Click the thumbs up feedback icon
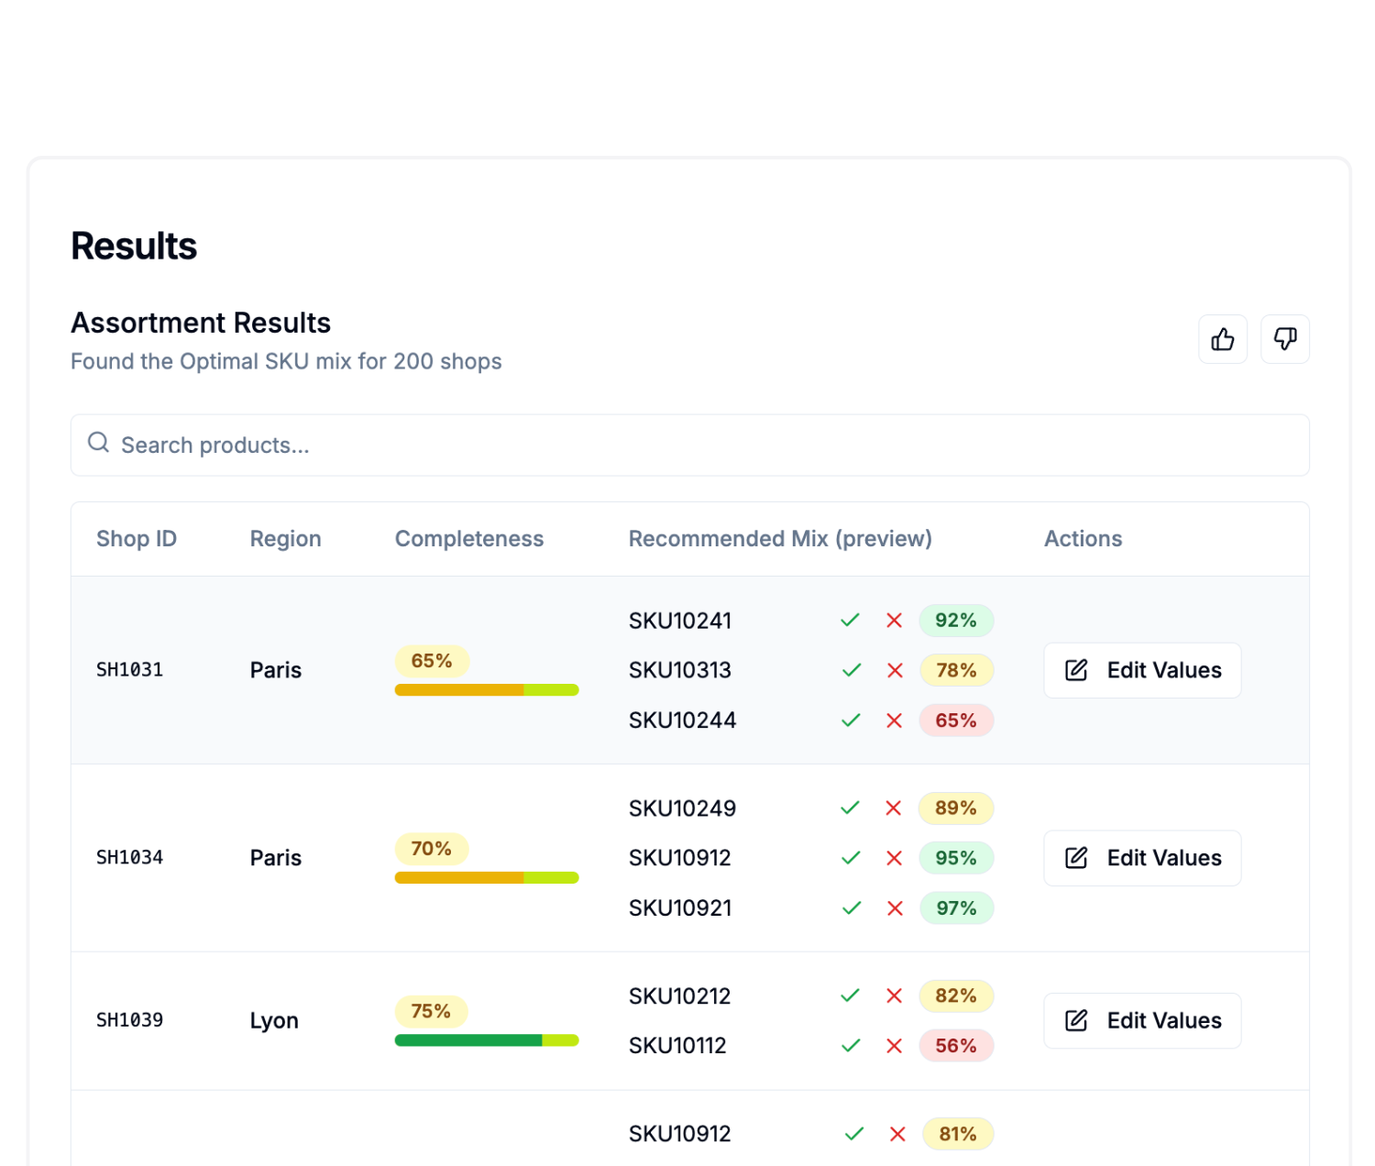 1223,339
